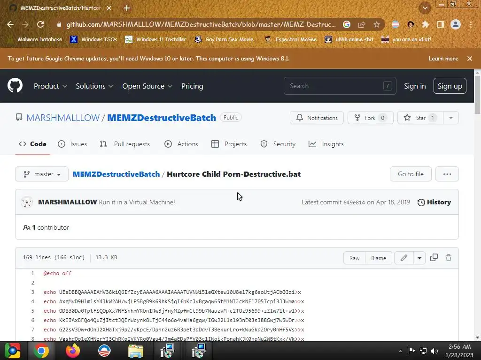Open the file History
Screen dimensions: 481x360
click(x=434, y=202)
